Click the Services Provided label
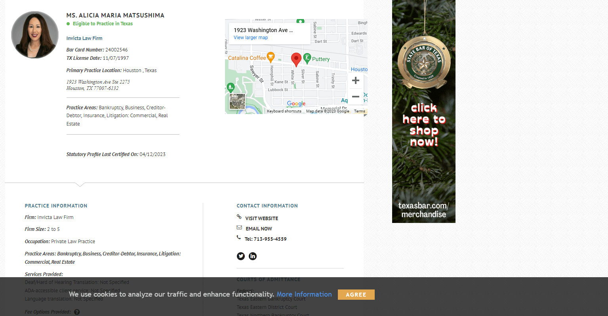Viewport: 608px width, 316px height. pos(44,274)
